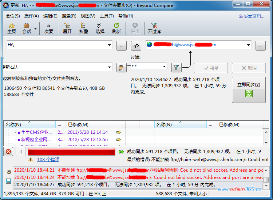Screen dimensions: 273x200
Task: Click the 取消 cancel button
Action: (249, 68)
